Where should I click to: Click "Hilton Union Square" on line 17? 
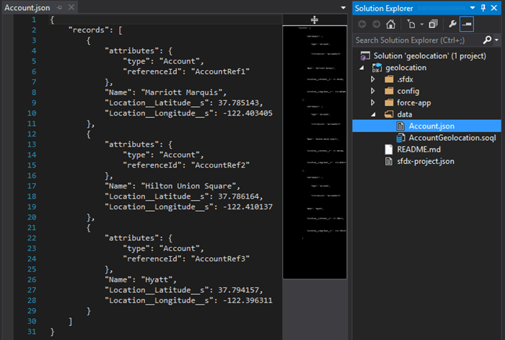pyautogui.click(x=188, y=186)
